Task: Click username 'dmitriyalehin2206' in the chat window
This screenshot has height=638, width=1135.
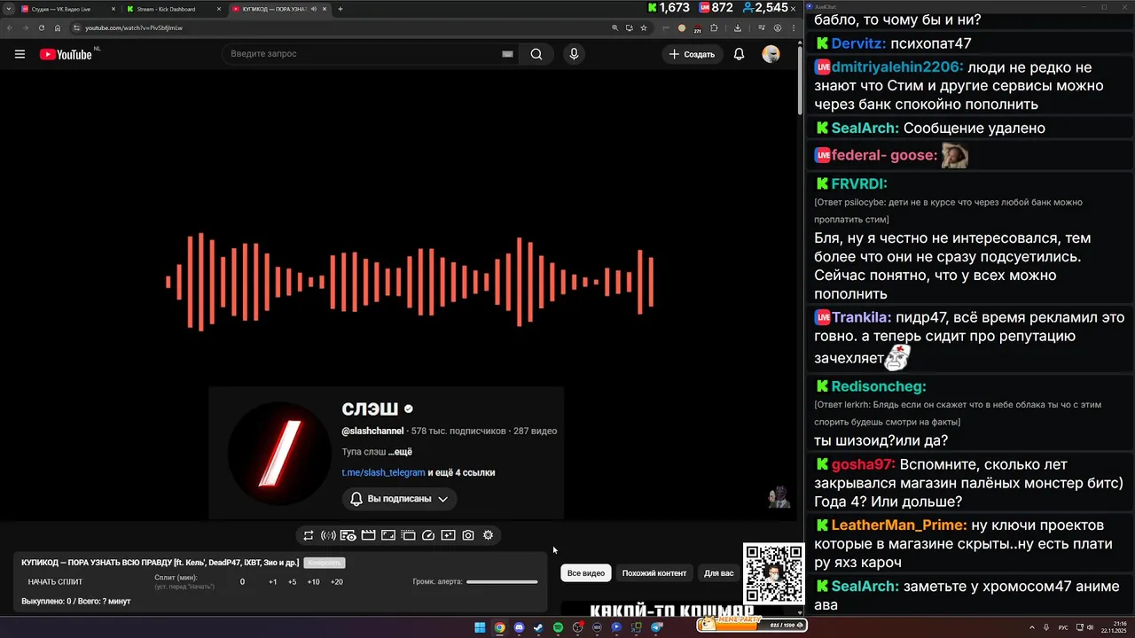Action: (x=897, y=67)
